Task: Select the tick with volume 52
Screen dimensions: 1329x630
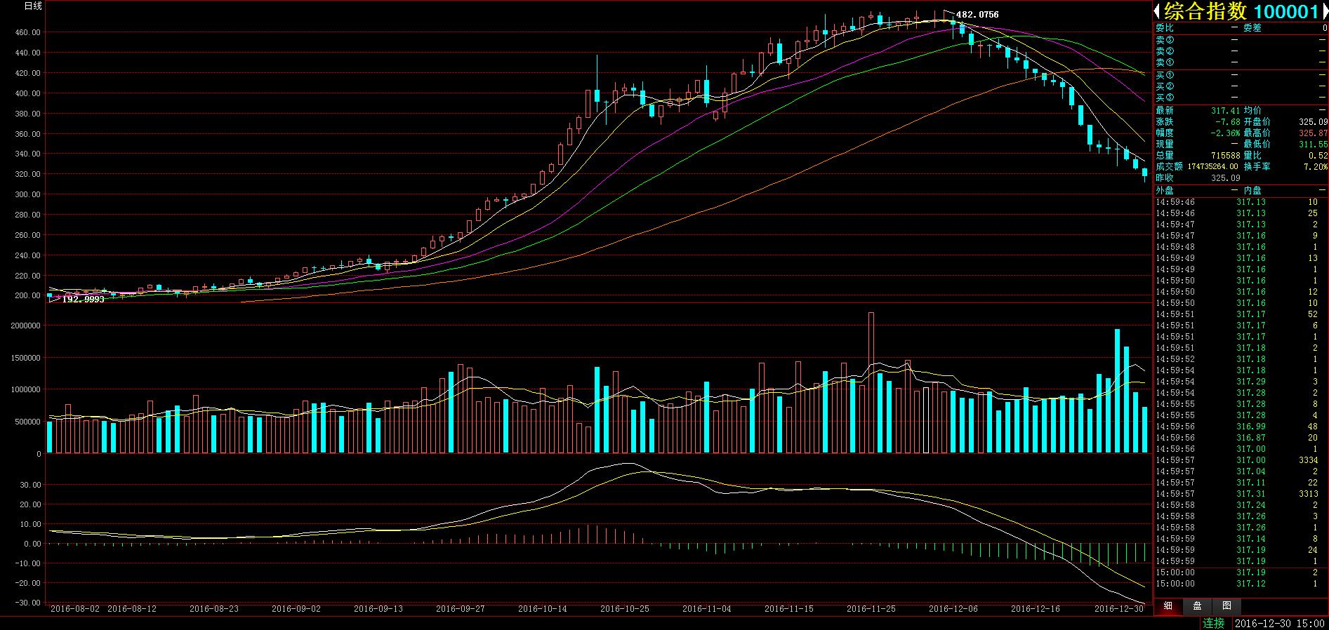Action: coord(1241,314)
